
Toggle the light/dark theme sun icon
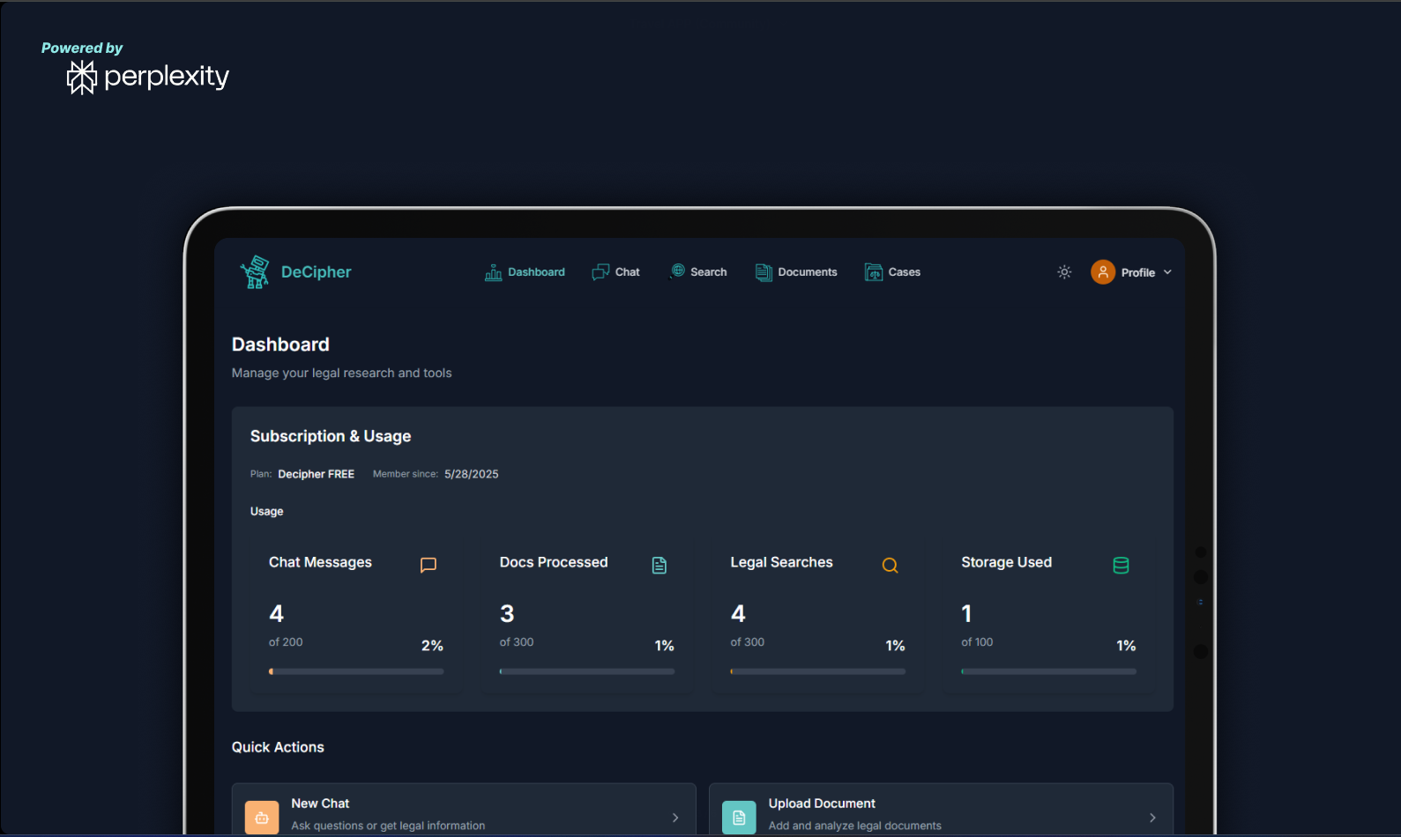(x=1064, y=272)
